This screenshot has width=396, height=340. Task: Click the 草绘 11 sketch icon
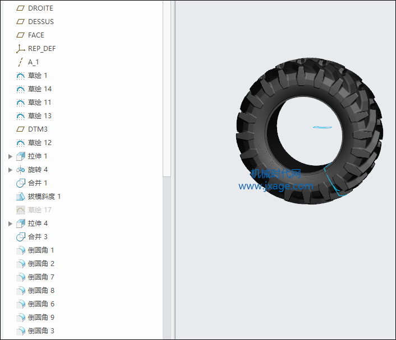point(20,103)
